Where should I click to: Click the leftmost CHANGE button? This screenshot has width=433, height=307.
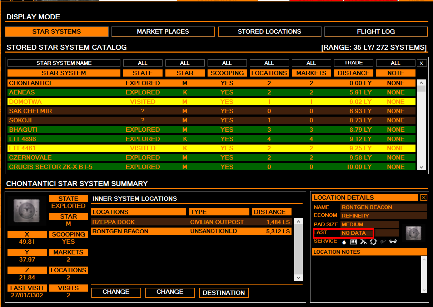click(116, 293)
